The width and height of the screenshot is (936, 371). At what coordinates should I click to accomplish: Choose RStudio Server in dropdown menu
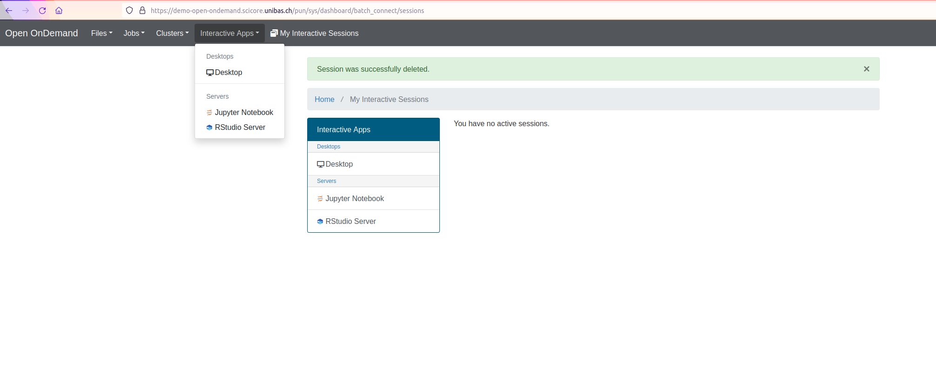[240, 128]
